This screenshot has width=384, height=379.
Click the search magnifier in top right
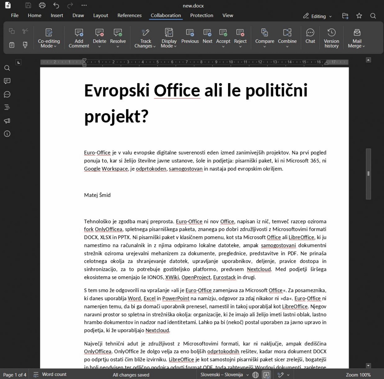tap(373, 16)
